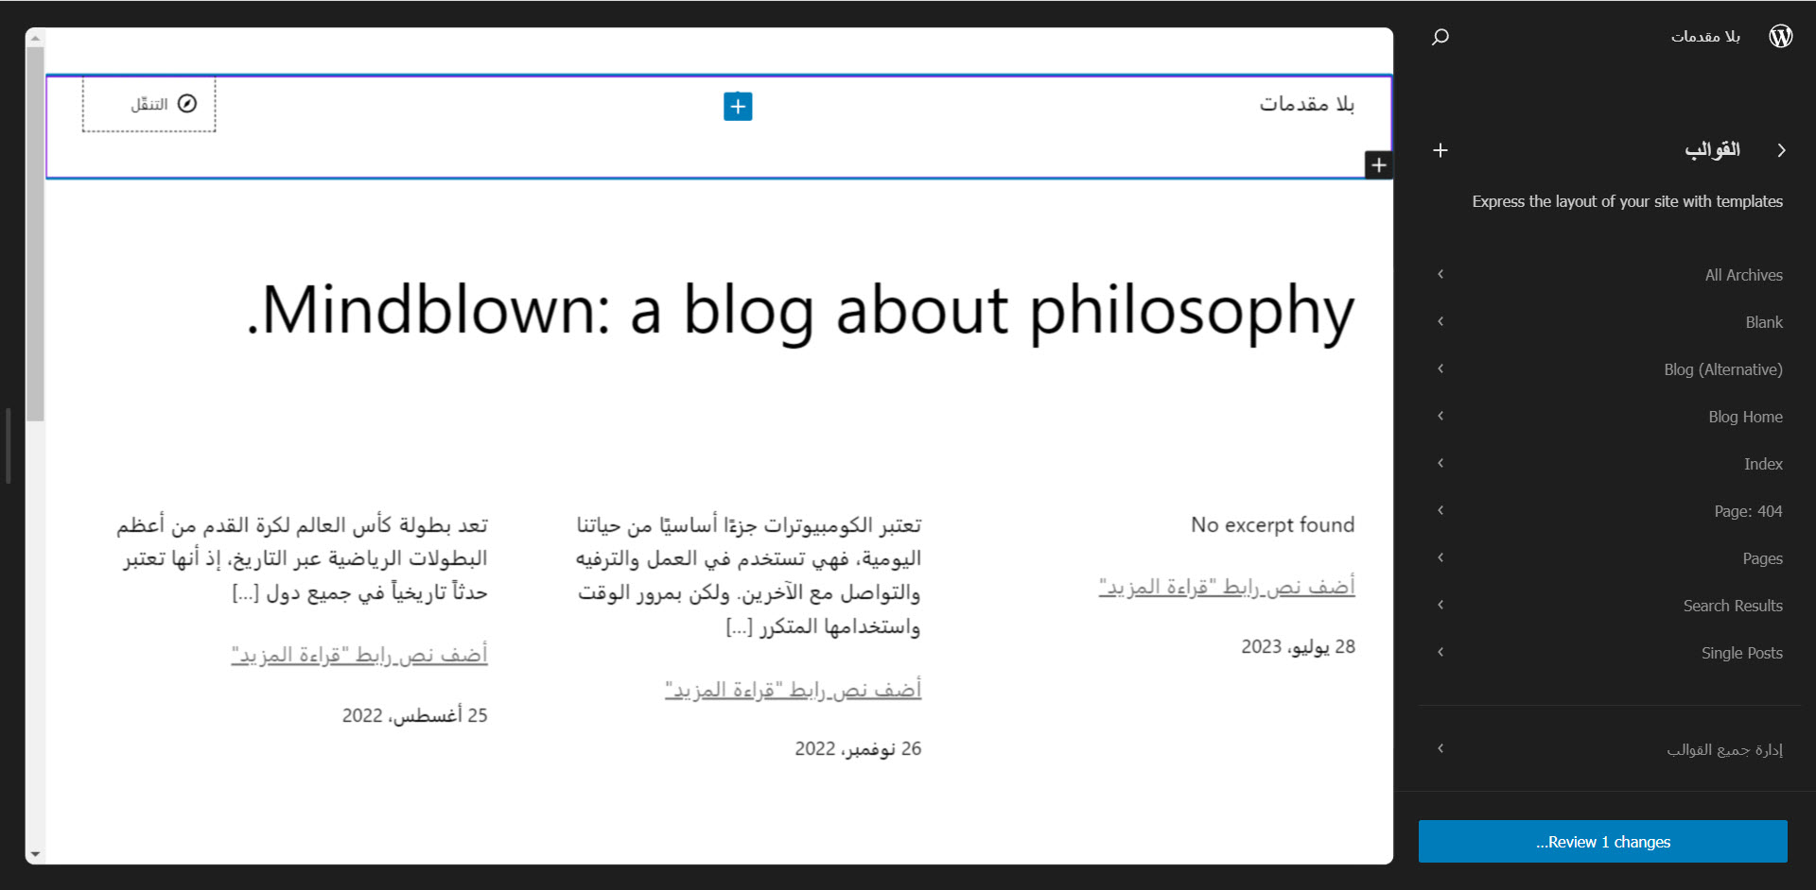Click the back chevron beside القوالب

click(1781, 150)
